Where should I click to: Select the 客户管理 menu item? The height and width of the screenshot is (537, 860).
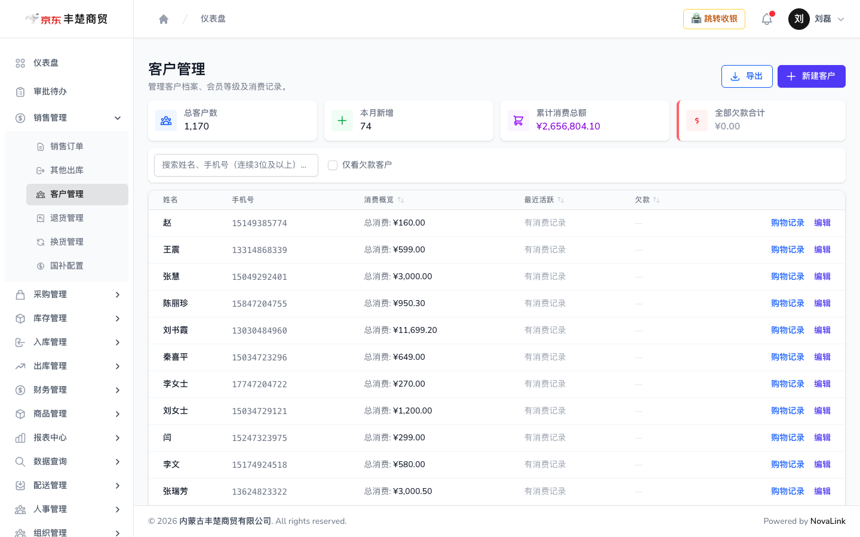77,195
